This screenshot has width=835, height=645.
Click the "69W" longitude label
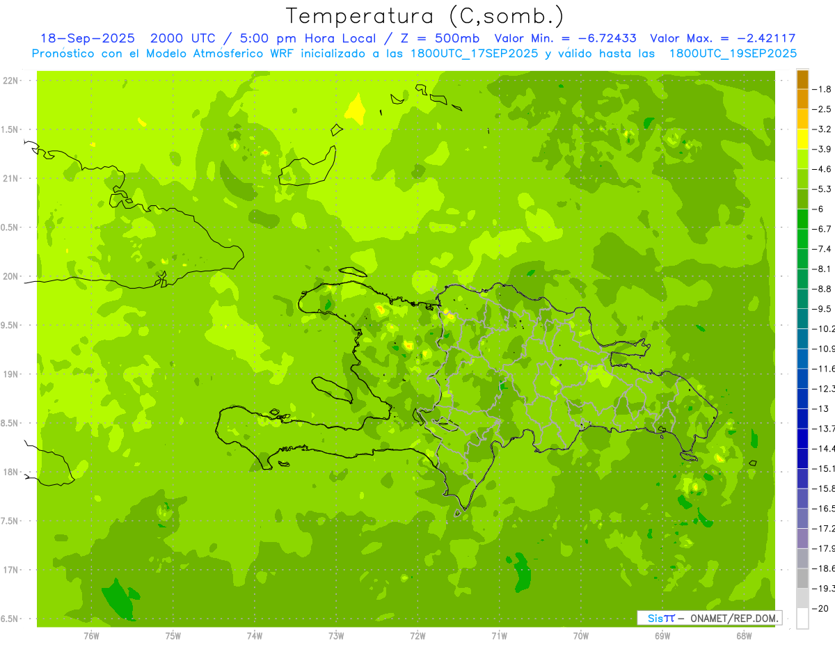662,635
